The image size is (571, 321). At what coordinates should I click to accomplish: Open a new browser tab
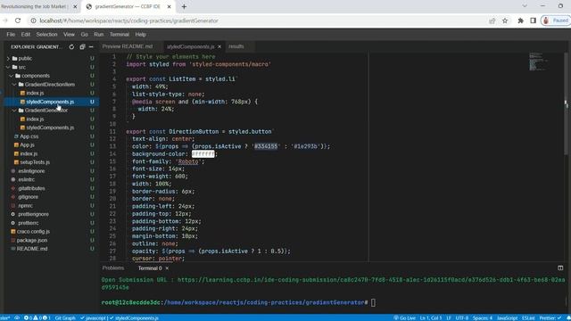[x=184, y=6]
